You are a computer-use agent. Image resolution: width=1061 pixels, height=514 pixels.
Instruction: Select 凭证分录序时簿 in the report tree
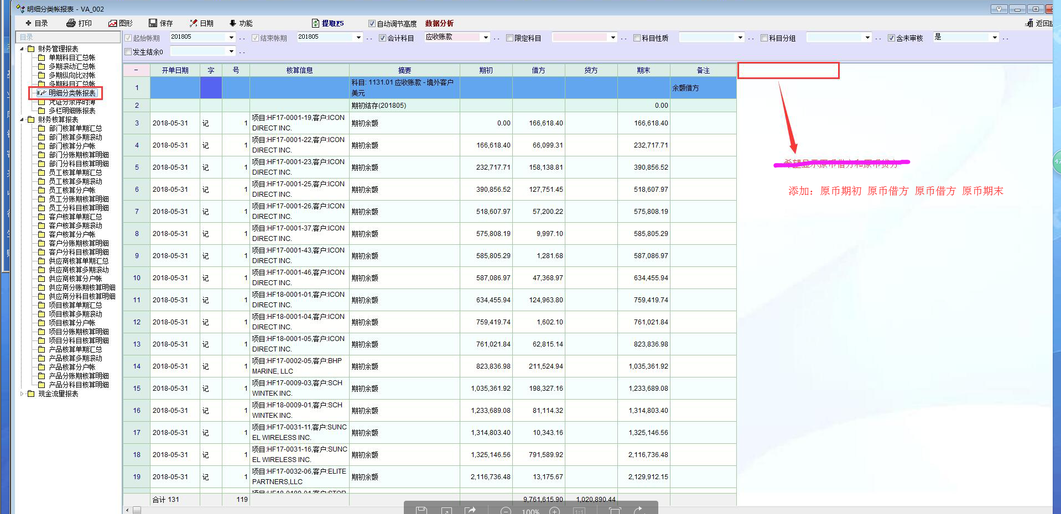(72, 102)
